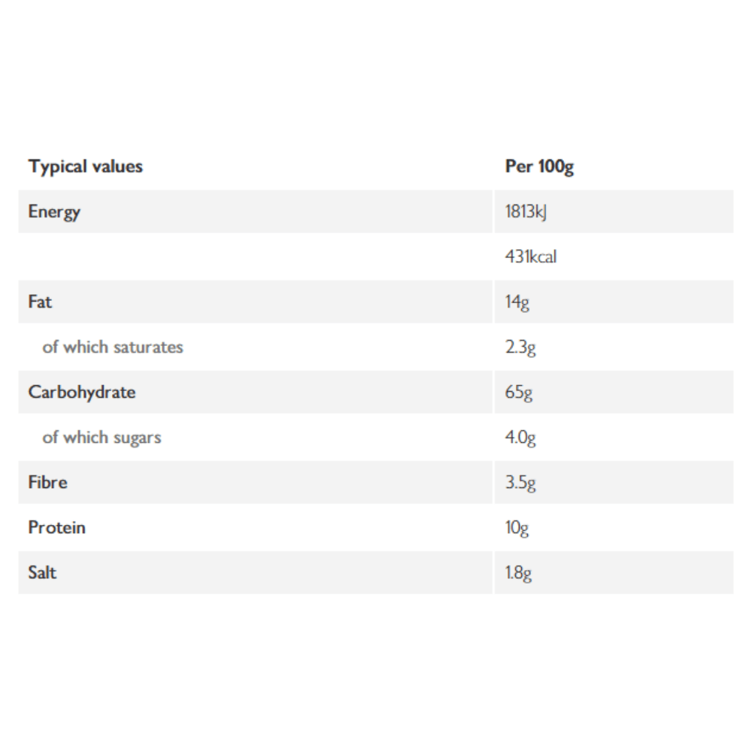Click the 2.3g saturates value
This screenshot has width=752, height=752.
(x=520, y=347)
